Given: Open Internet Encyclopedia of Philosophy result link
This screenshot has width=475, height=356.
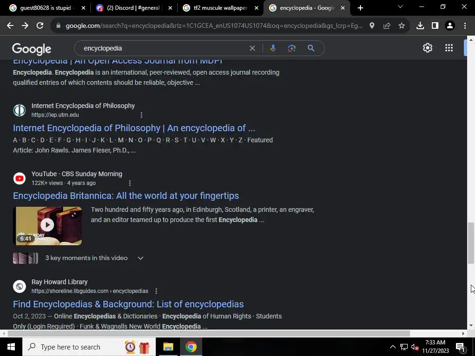Looking at the screenshot, I should pos(134,128).
